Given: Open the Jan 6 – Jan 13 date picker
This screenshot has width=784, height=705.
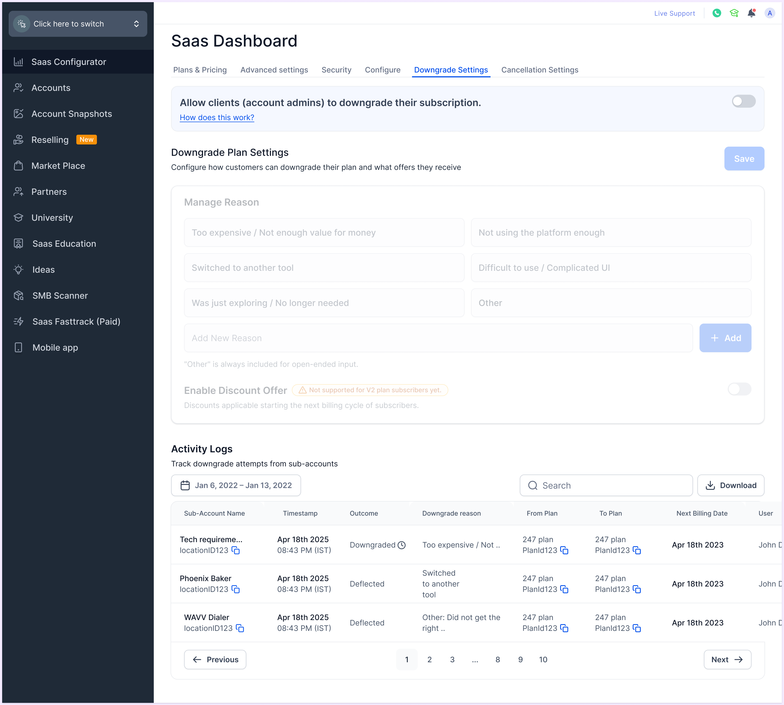Looking at the screenshot, I should [x=236, y=485].
